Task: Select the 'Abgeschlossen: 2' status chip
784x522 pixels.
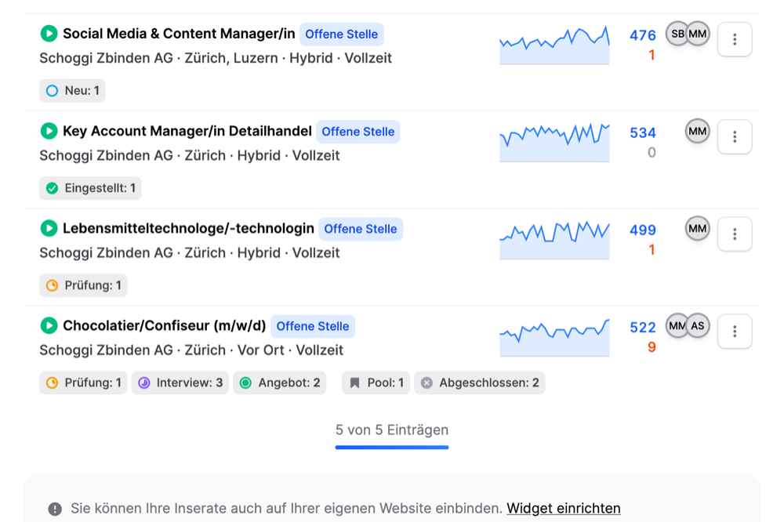Action: click(x=480, y=382)
